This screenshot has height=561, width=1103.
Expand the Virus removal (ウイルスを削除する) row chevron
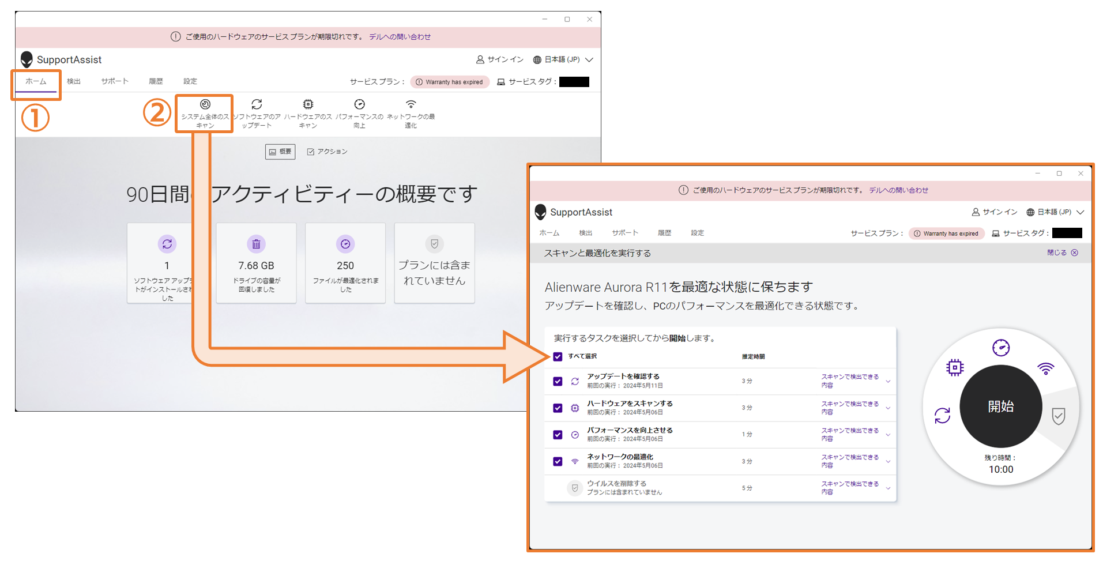pos(888,488)
